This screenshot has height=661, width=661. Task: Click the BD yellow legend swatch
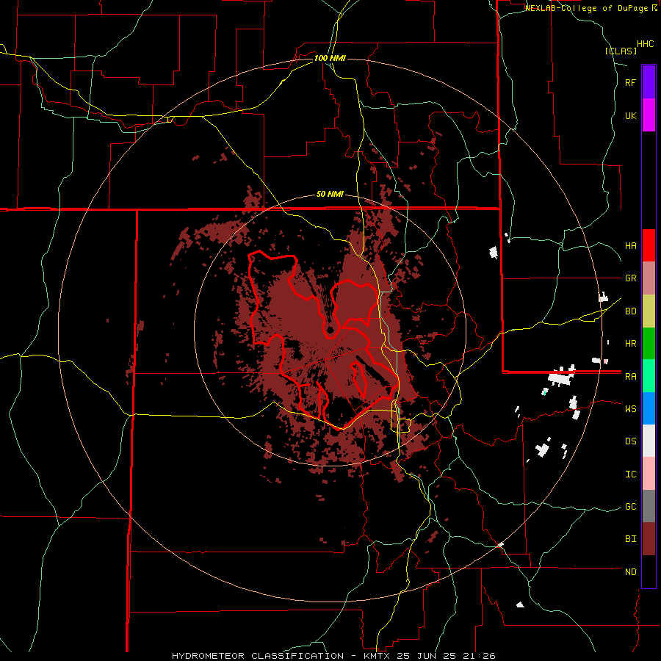pos(649,311)
